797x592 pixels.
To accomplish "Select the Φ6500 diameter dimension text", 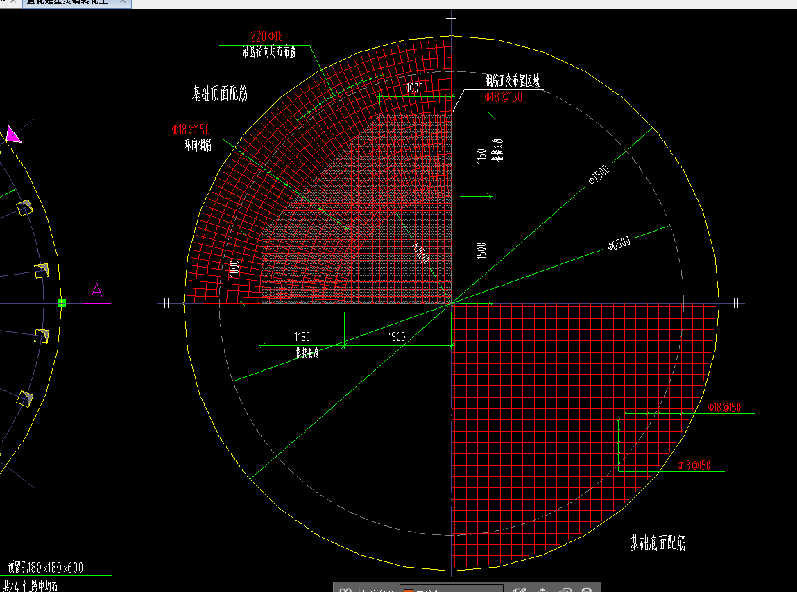I will (619, 243).
